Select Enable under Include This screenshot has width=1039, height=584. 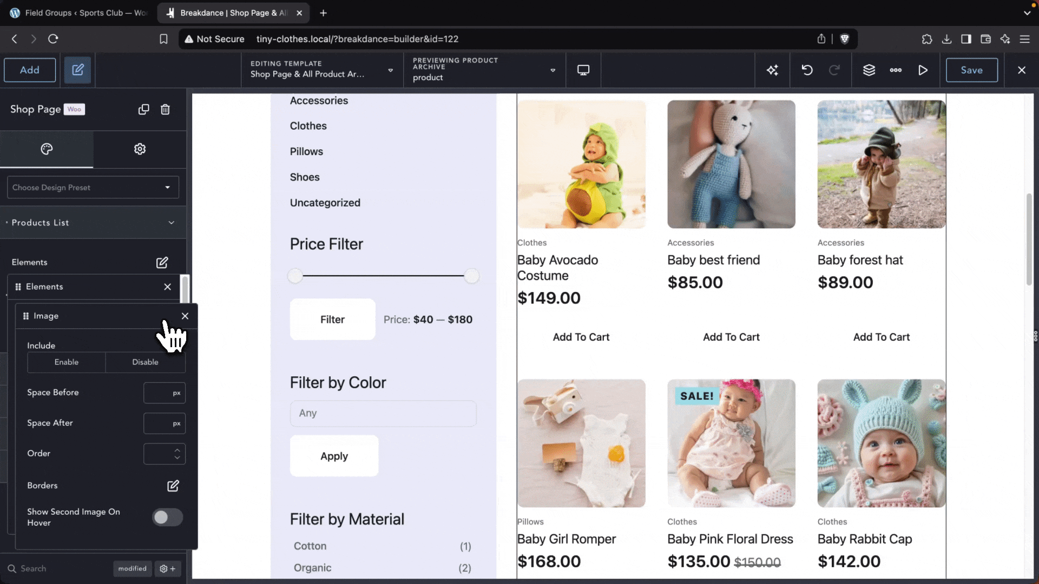point(67,362)
